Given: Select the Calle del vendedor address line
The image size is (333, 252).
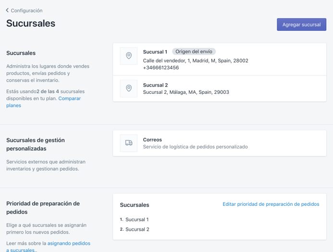Looking at the screenshot, I should pyautogui.click(x=195, y=61).
